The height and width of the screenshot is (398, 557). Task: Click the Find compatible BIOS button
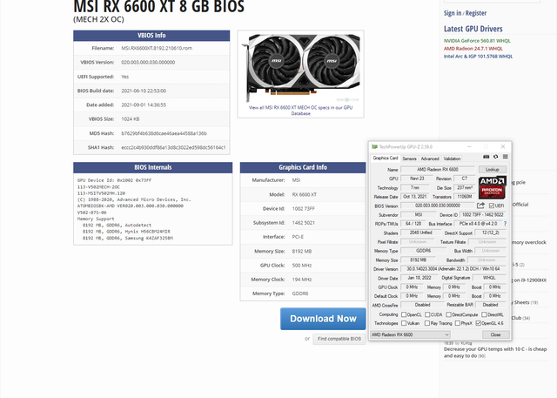(339, 339)
